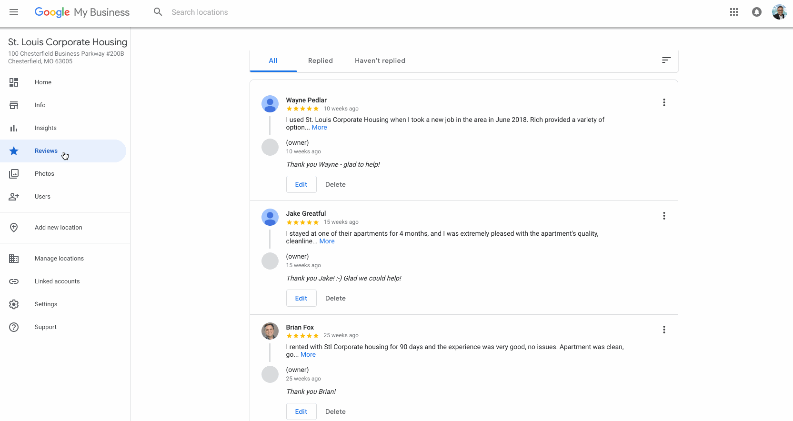Click the notification bell icon

coord(757,12)
